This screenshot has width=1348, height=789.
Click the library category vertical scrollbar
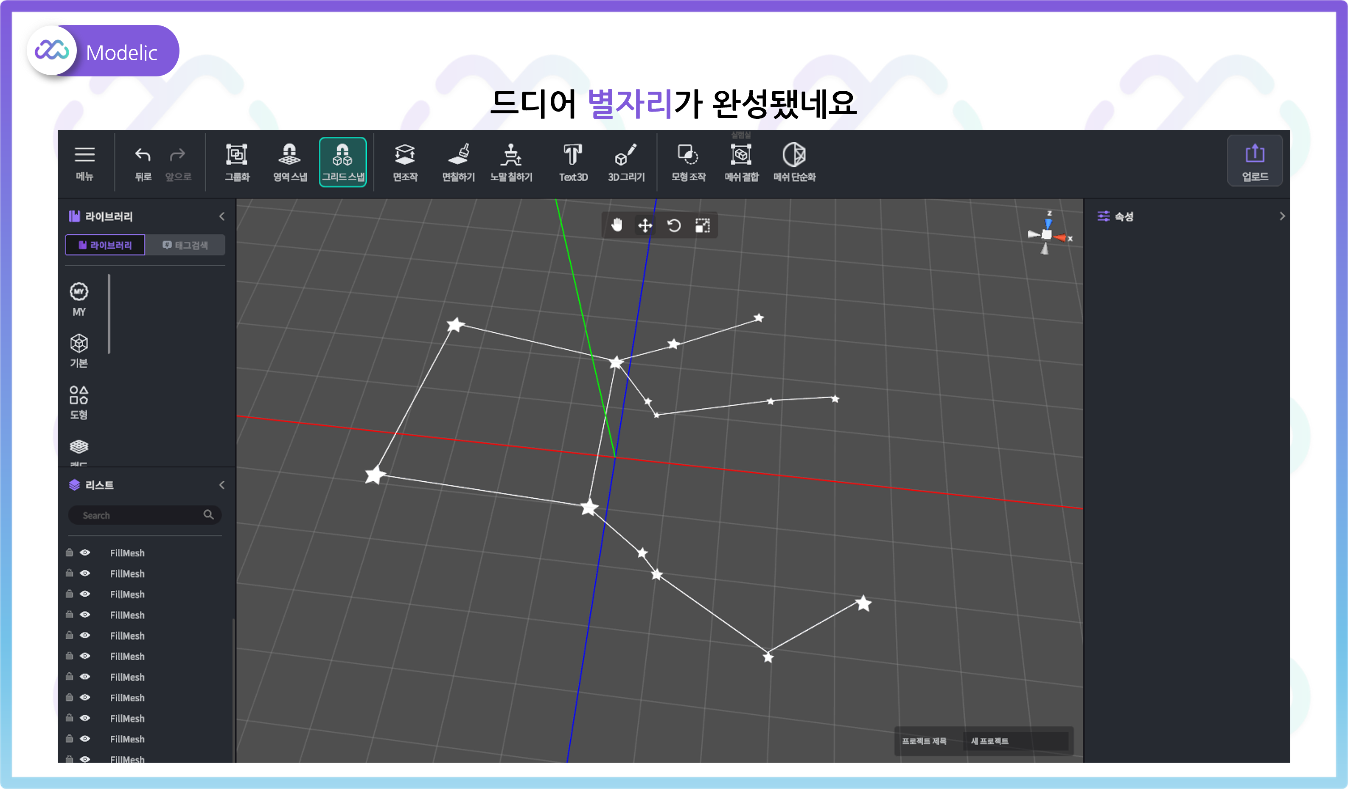109,314
